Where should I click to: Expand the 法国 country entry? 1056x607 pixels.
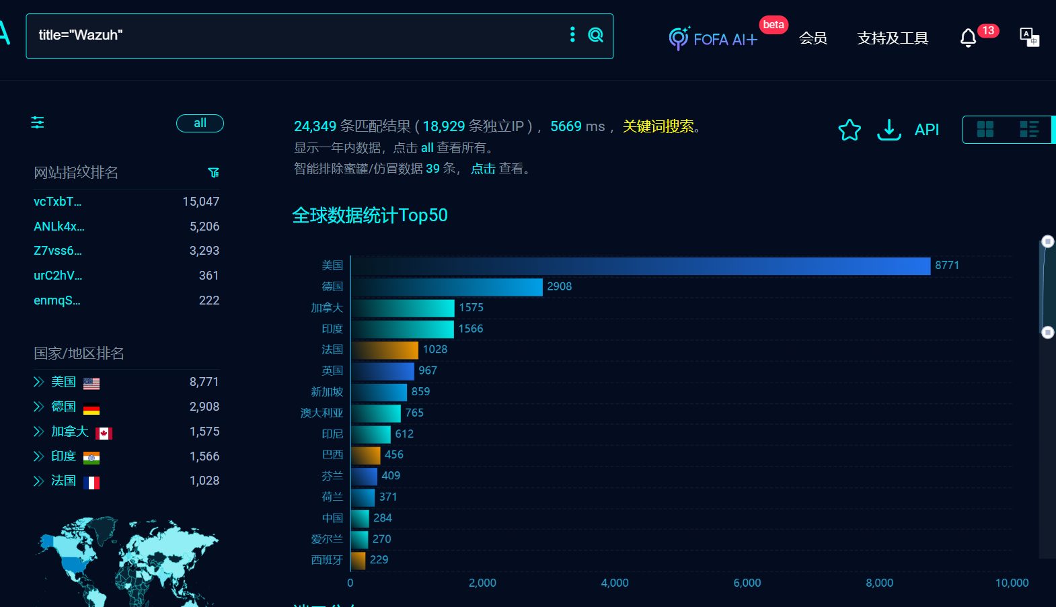pos(39,481)
